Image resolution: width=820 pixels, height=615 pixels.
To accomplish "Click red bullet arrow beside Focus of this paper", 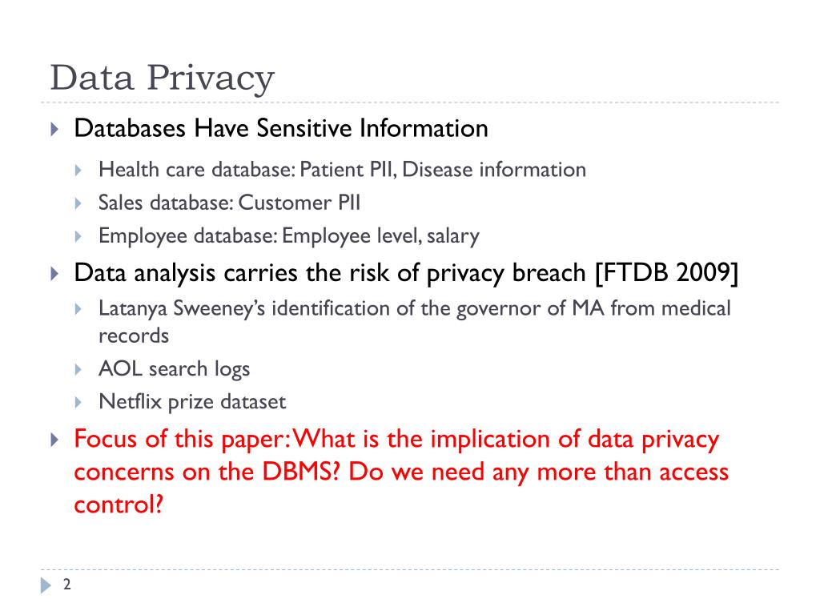I will 54,440.
